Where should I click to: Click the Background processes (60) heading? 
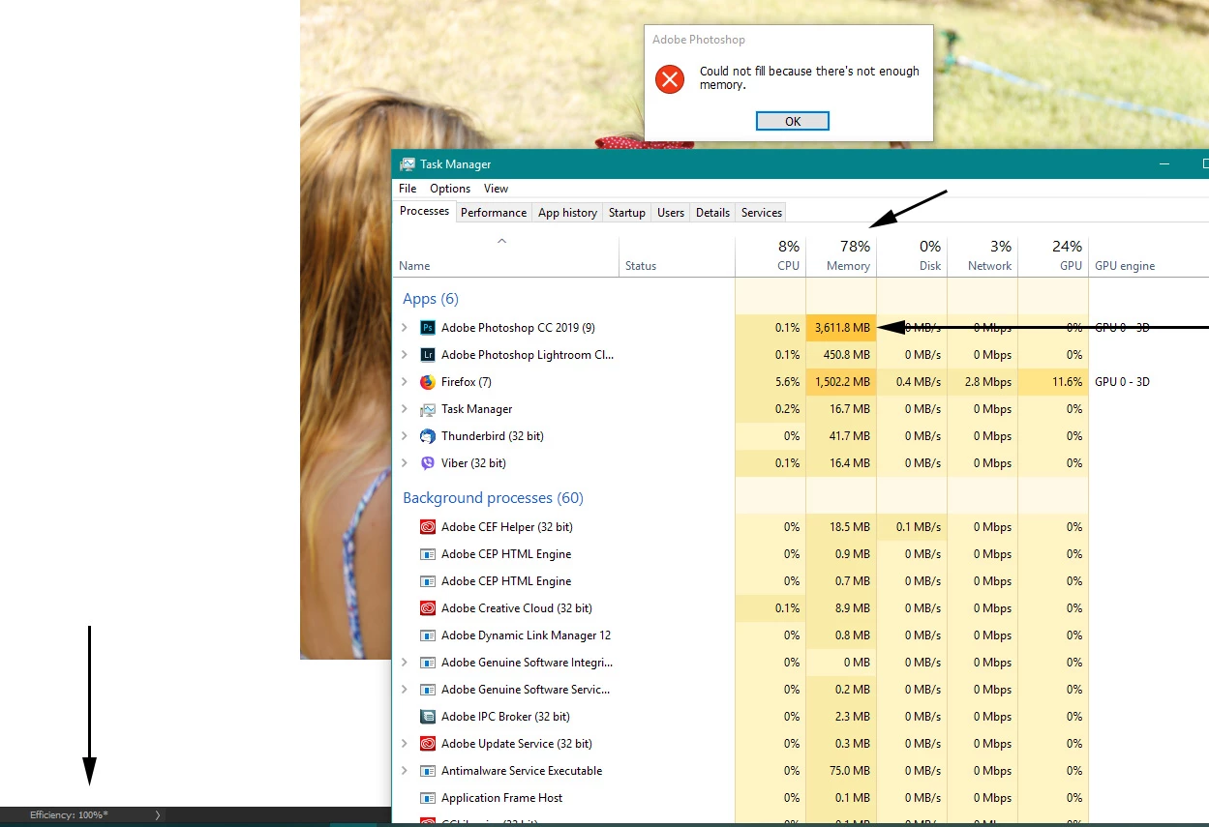[x=493, y=498]
